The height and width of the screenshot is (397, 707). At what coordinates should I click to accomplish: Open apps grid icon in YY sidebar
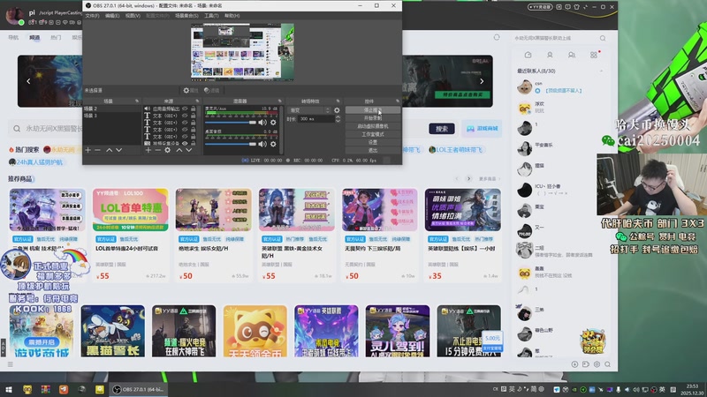[x=593, y=55]
